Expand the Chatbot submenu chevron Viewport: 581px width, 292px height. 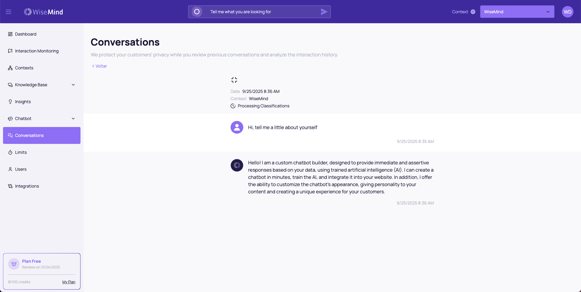pyautogui.click(x=73, y=119)
